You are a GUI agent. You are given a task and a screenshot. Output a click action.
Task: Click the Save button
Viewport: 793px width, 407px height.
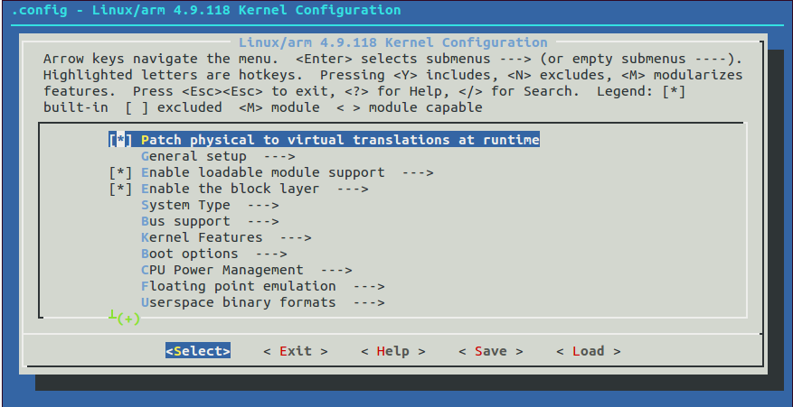tap(491, 351)
